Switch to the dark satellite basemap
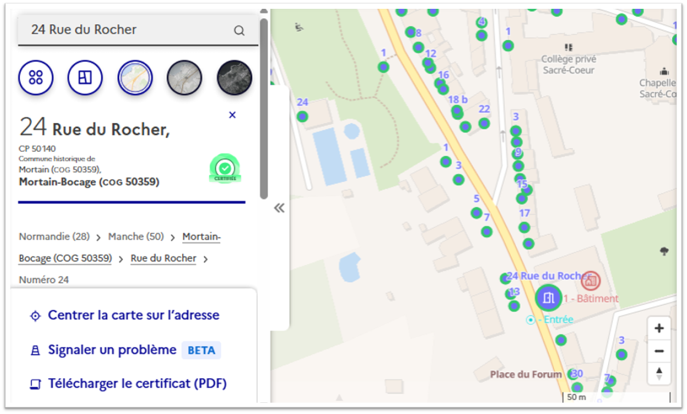 (234, 77)
